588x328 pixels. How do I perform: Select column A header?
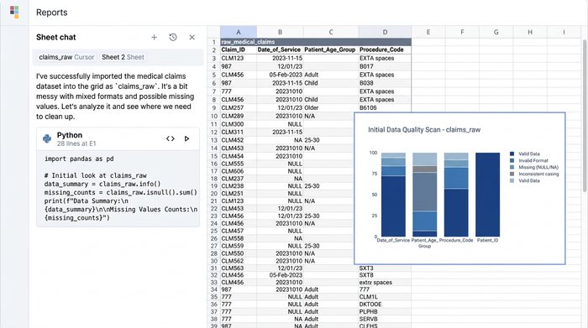tap(239, 32)
